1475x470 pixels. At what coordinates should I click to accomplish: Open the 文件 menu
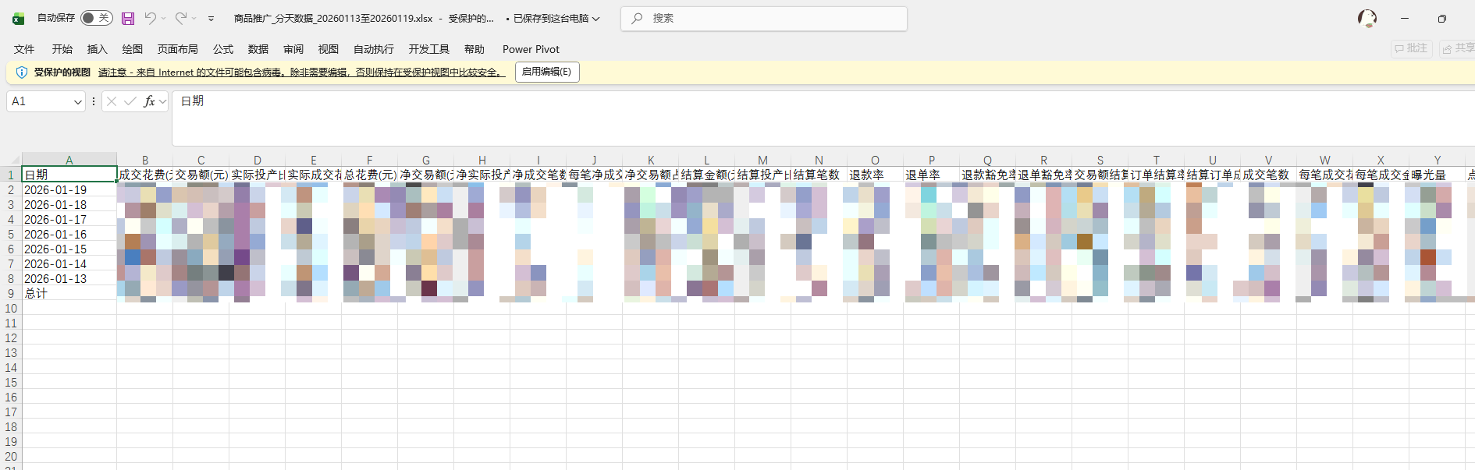coord(24,49)
